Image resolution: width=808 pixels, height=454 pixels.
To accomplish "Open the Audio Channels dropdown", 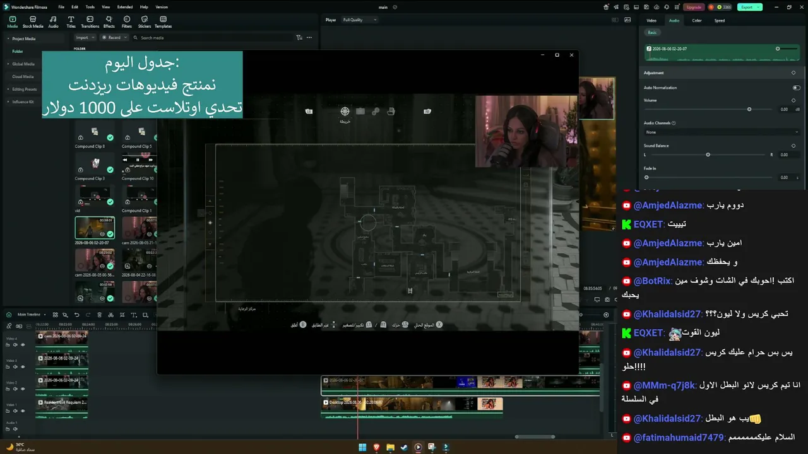I will [x=722, y=132].
